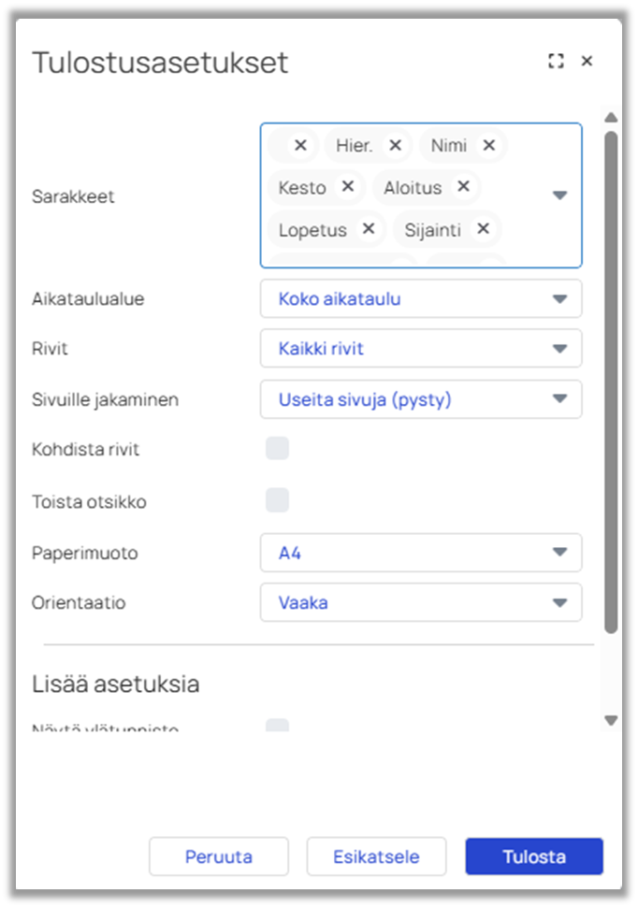Viewport: 638px width, 908px height.
Task: Cancel with the Peruuta button
Action: coord(219,857)
